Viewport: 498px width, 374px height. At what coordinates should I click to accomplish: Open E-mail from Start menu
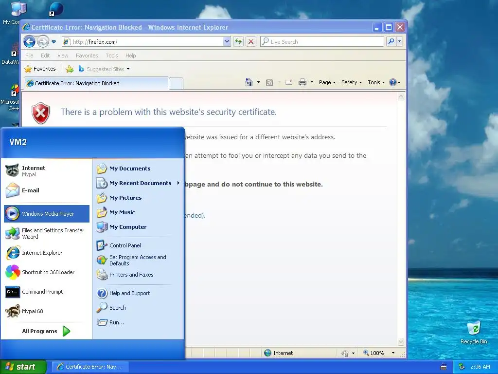coord(47,190)
